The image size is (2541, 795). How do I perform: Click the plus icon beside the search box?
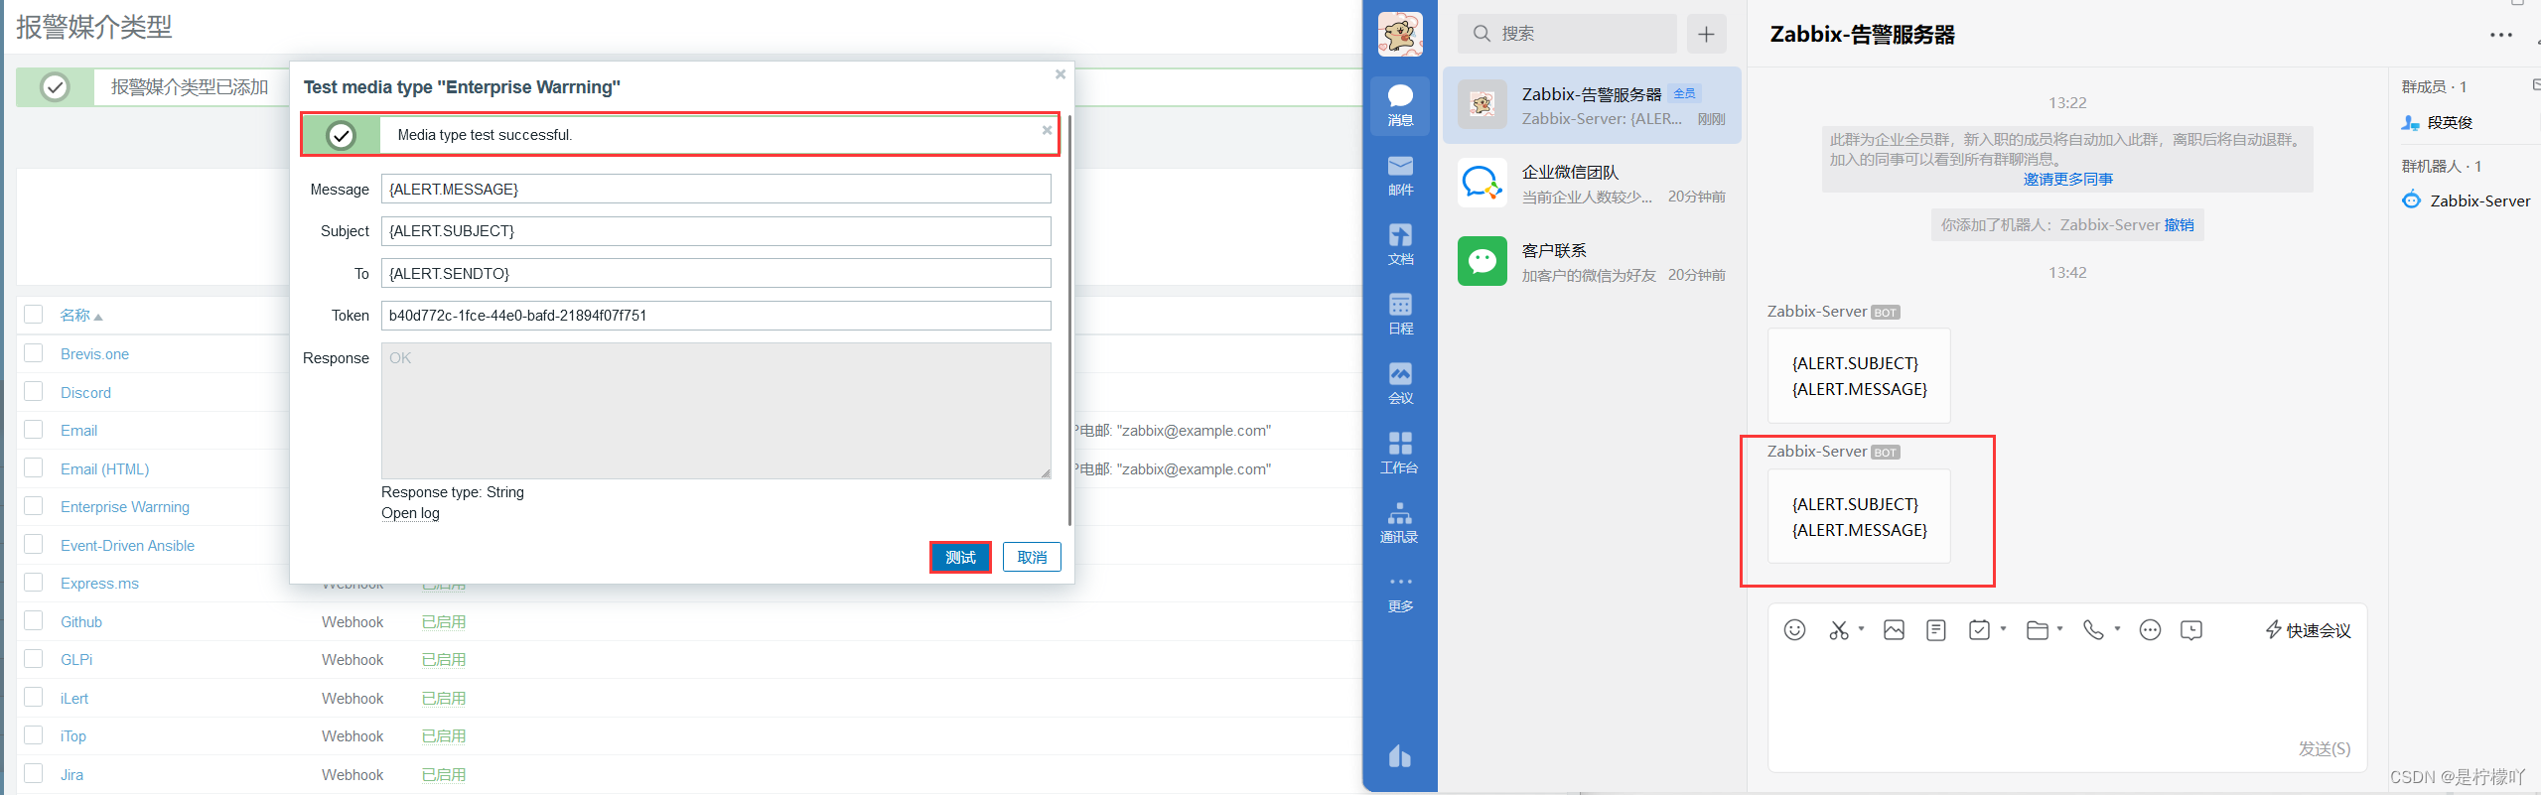pos(1706,34)
